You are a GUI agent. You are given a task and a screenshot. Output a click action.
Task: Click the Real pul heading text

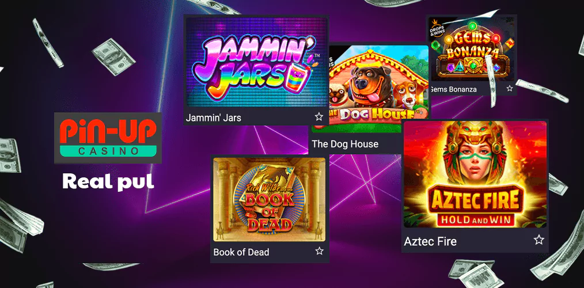(x=108, y=181)
